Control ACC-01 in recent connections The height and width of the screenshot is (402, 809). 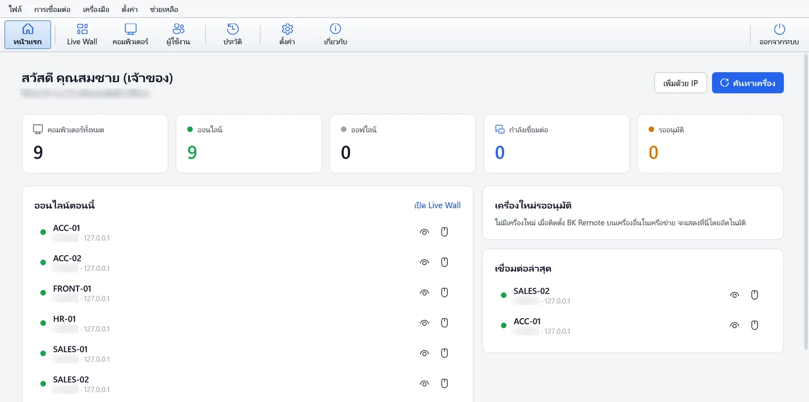point(754,325)
